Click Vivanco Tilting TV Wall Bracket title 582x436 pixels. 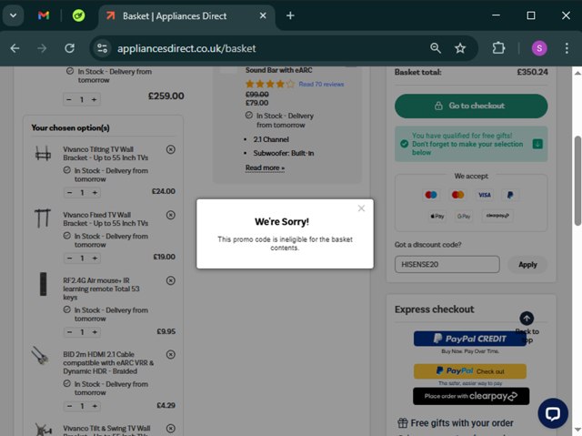tap(105, 154)
